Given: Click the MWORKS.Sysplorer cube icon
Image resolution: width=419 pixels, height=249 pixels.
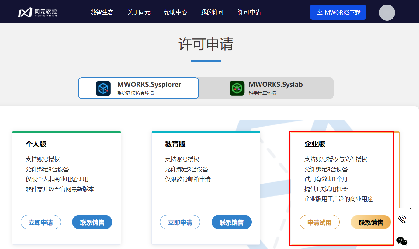Looking at the screenshot, I should click(x=103, y=88).
